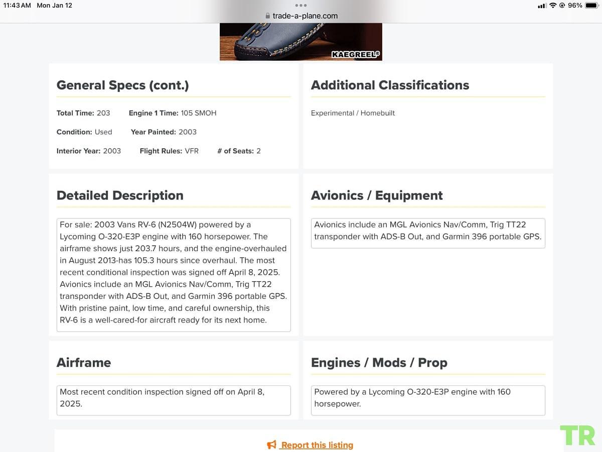Tap the cellular signal bars icon

pyautogui.click(x=542, y=6)
